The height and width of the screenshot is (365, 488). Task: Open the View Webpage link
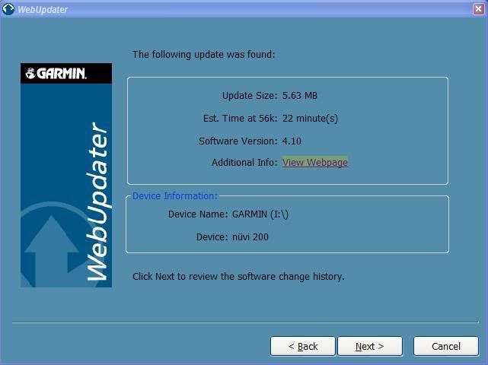(314, 162)
